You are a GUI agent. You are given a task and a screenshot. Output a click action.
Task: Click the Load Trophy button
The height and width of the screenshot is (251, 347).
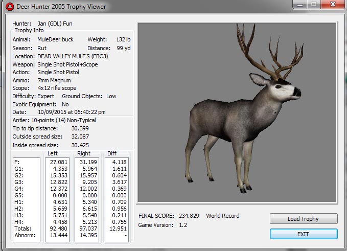point(304,219)
